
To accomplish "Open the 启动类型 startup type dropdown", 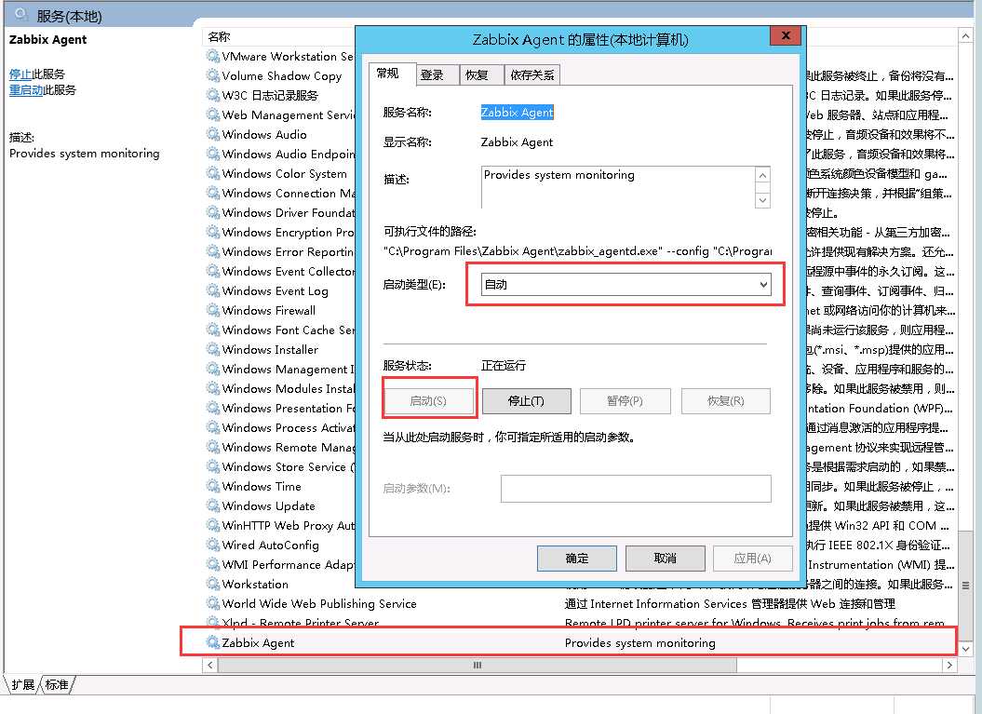I will [626, 284].
